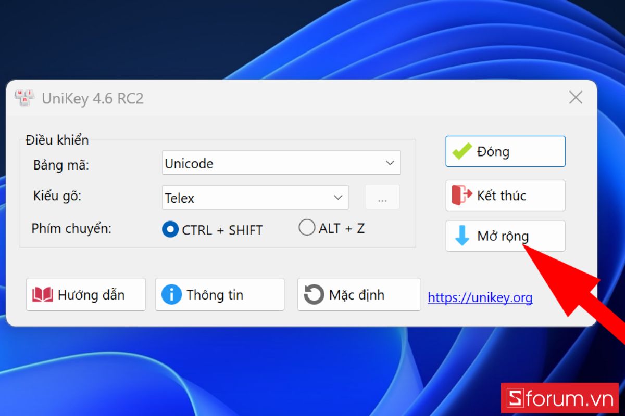The width and height of the screenshot is (625, 416).
Task: Open the https://unikey.org link
Action: pos(480,298)
